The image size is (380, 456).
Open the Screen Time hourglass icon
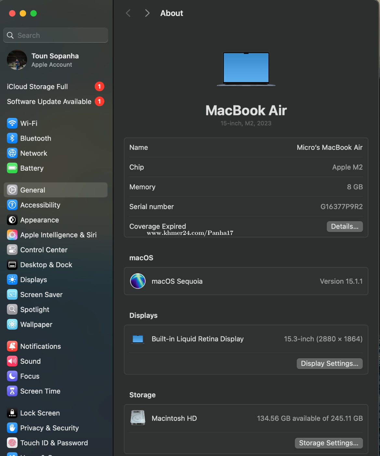[12, 391]
